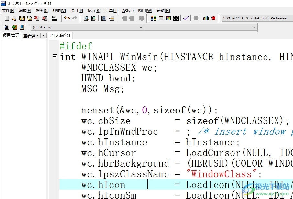
Task: Save the current file
Action: point(22,18)
